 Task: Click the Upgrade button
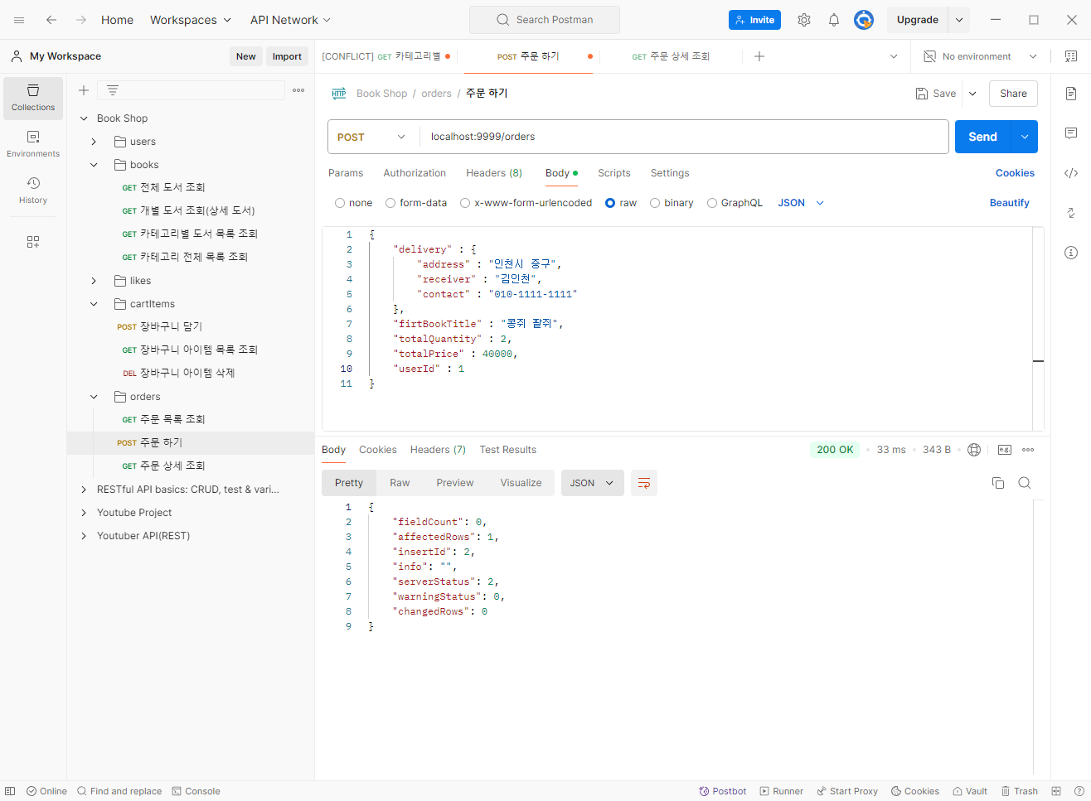click(x=918, y=20)
